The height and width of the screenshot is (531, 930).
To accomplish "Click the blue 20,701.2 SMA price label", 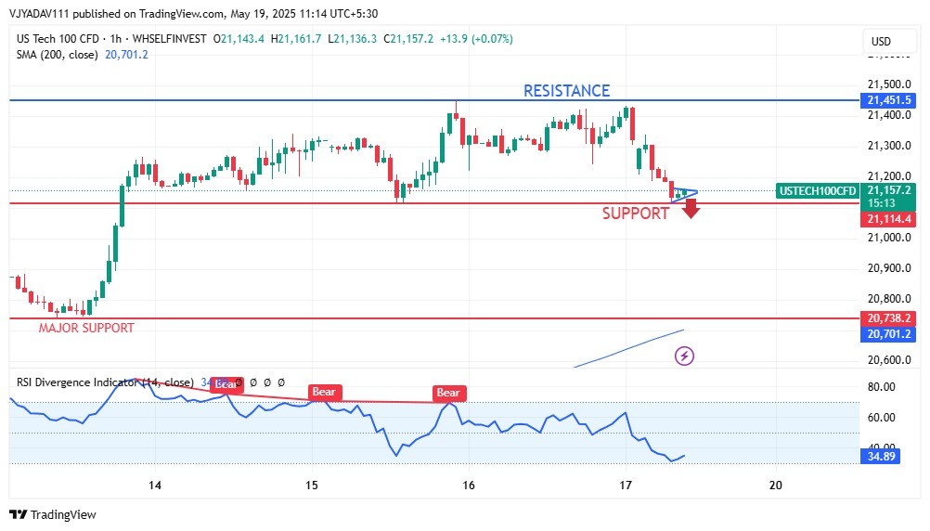I will point(888,333).
